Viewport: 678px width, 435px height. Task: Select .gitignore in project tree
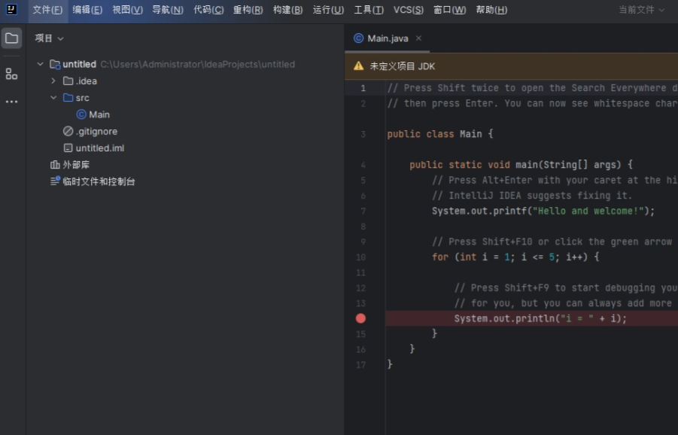pos(96,131)
